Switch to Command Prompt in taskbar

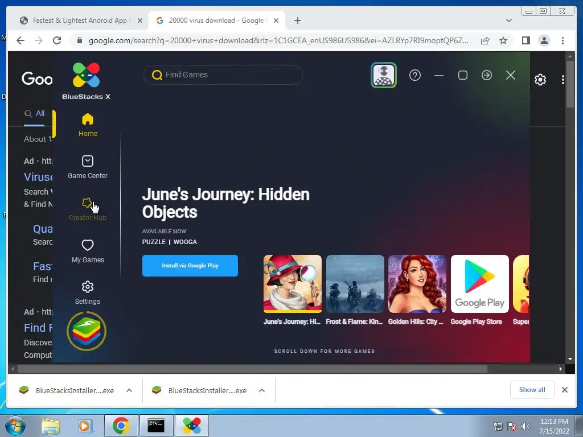[x=156, y=426]
